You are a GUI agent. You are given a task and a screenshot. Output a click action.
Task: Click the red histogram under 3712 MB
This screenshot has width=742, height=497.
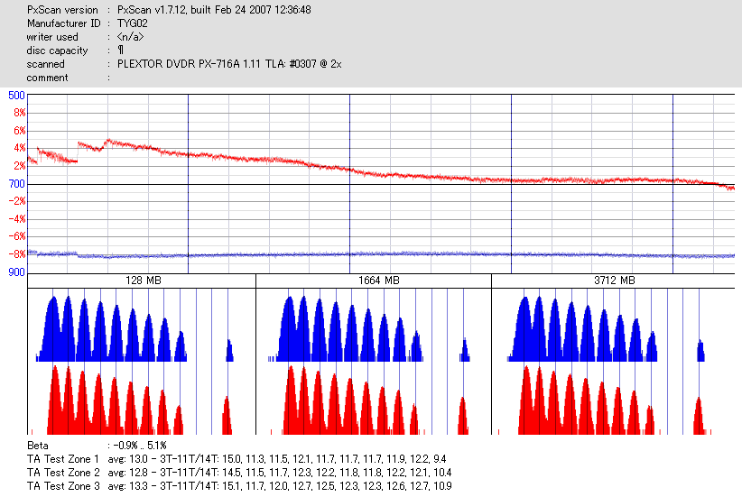[x=605, y=400]
